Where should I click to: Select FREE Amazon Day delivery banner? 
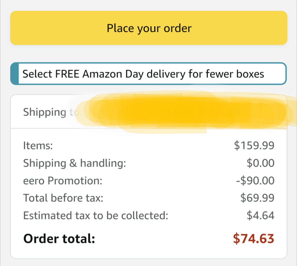(148, 74)
